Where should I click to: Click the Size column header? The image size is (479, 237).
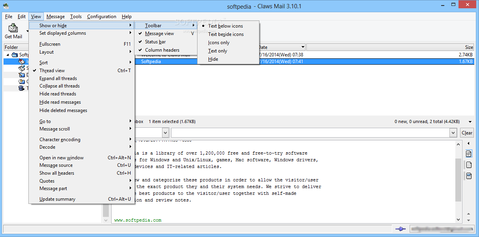point(390,47)
